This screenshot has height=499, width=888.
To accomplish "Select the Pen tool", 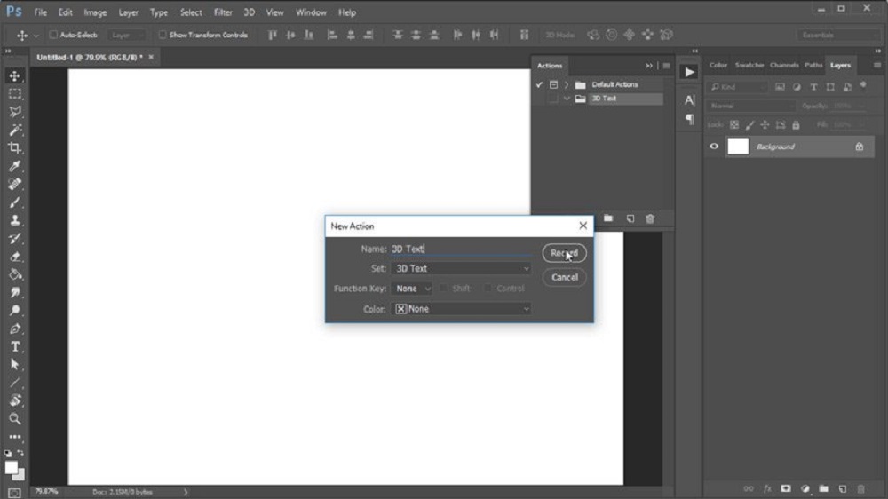I will [x=15, y=329].
